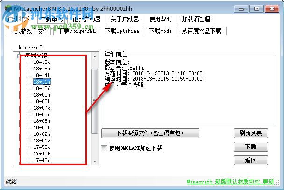Image resolution: width=284 pixels, height=190 pixels.
Task: Select version 18w06a
Action: click(42, 114)
